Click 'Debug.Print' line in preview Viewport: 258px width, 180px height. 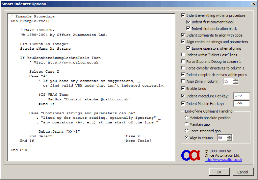click(59, 132)
